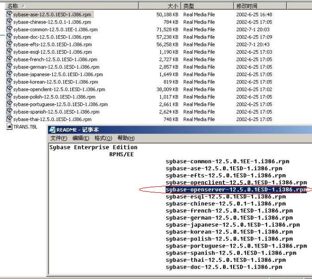This screenshot has width=312, height=279.
Task: Sort files by the 修改时间 column header
Action: pyautogui.click(x=260, y=6)
